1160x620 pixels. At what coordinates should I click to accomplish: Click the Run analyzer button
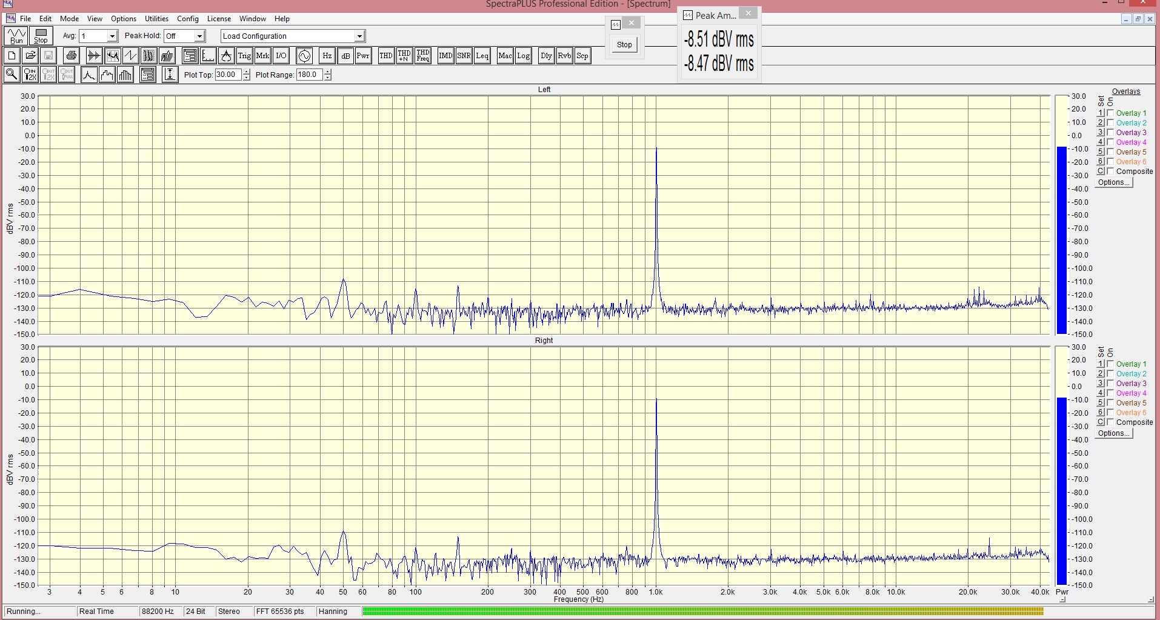click(16, 36)
